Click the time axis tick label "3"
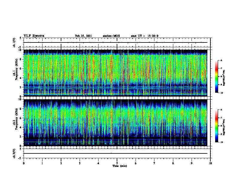This screenshot has width=237, height=183. pos(80,163)
